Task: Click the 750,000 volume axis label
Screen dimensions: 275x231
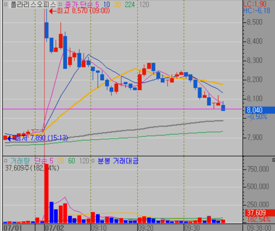Action: click(258, 169)
